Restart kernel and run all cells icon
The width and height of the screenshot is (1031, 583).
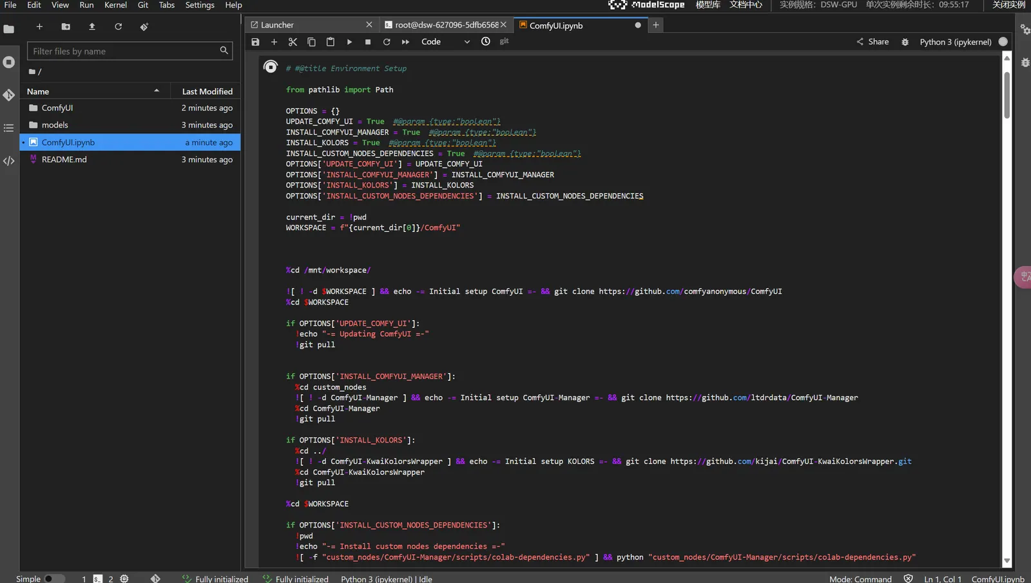pyautogui.click(x=405, y=42)
